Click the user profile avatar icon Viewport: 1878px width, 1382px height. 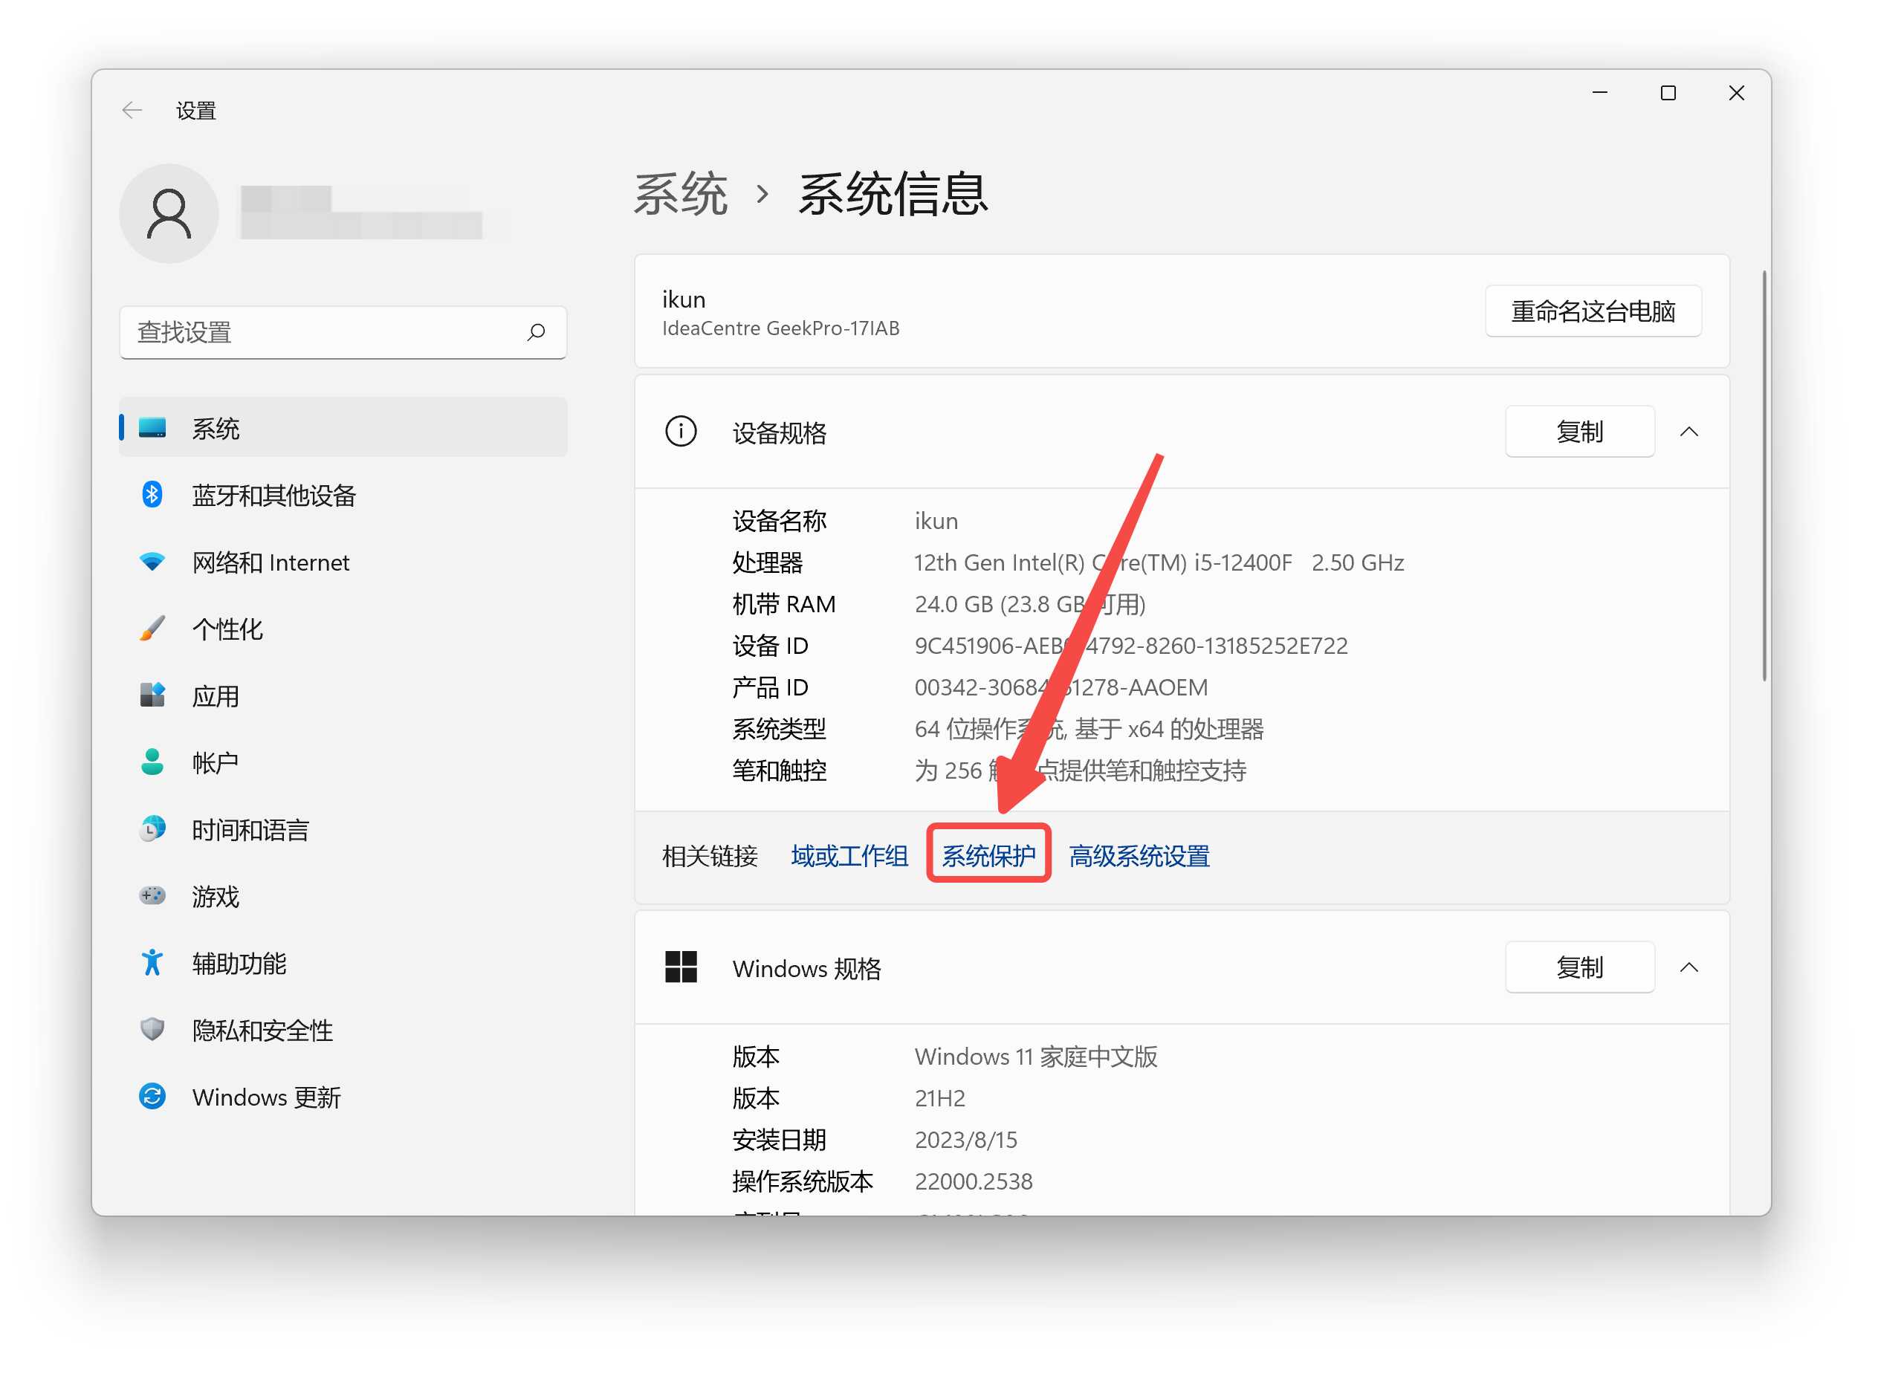pyautogui.click(x=169, y=213)
